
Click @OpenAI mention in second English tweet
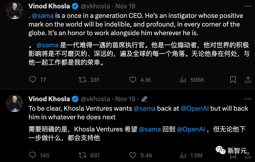(x=195, y=108)
